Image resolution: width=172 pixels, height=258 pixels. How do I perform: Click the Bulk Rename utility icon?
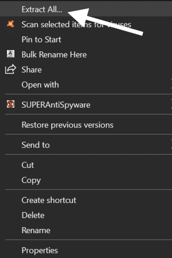[11, 54]
